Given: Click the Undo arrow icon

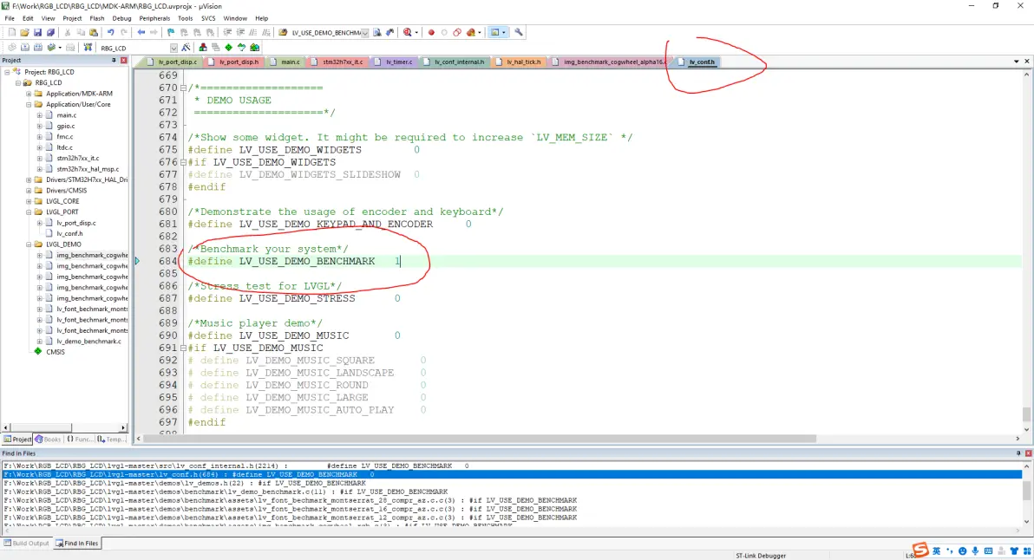Looking at the screenshot, I should click(x=111, y=33).
